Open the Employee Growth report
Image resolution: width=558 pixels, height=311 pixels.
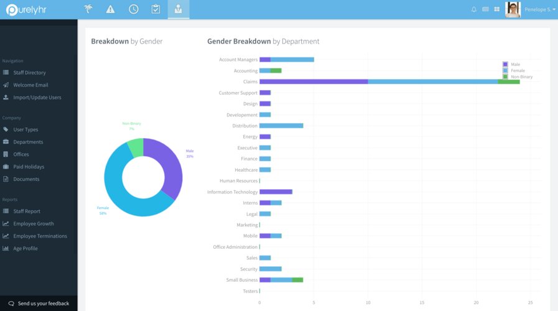coord(33,224)
